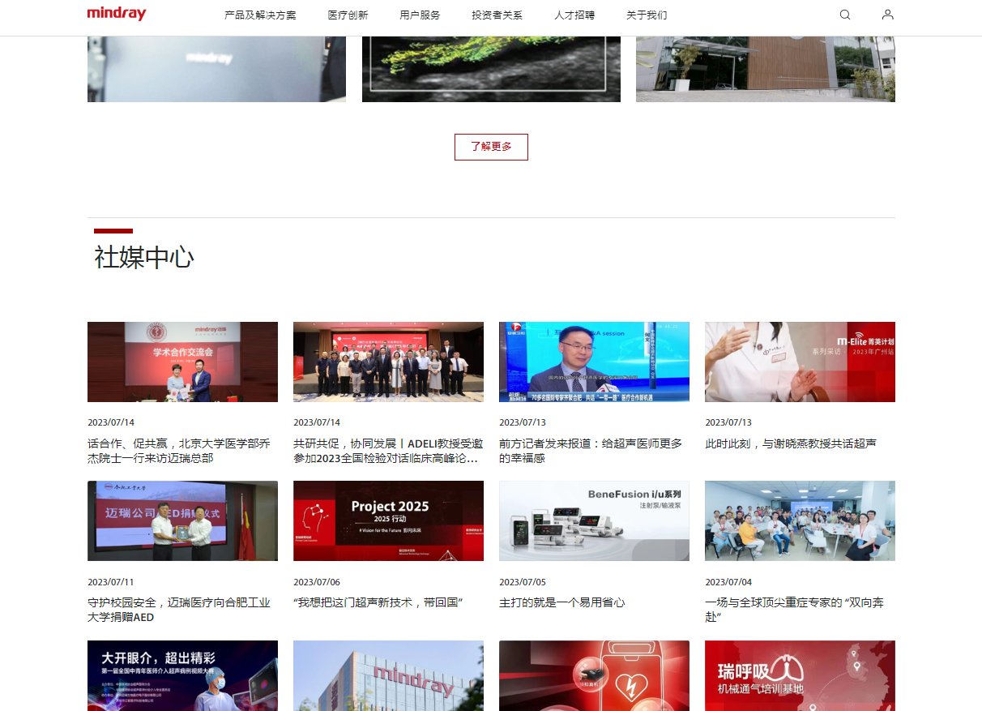Open article 一场与全球顶尖重症专家的双向奔赴
This screenshot has width=982, height=711.
tap(794, 610)
